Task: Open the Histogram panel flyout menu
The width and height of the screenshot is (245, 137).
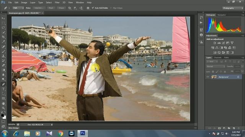Action: coord(243,15)
